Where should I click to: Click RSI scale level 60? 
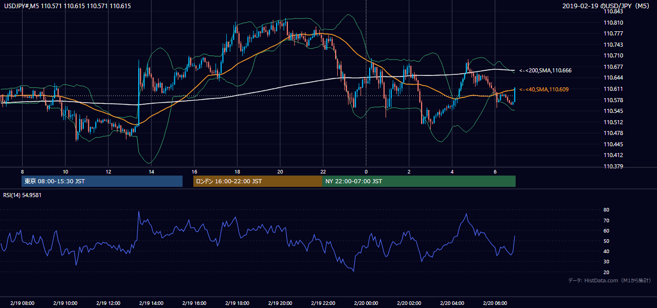point(607,230)
